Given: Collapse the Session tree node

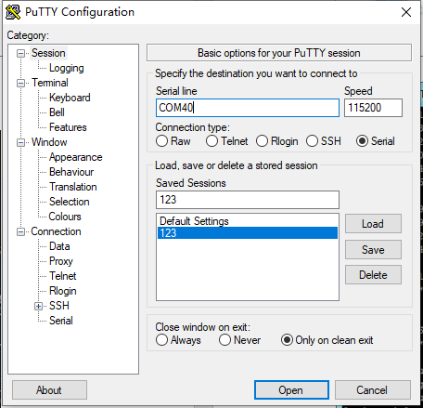Looking at the screenshot, I should pos(20,54).
